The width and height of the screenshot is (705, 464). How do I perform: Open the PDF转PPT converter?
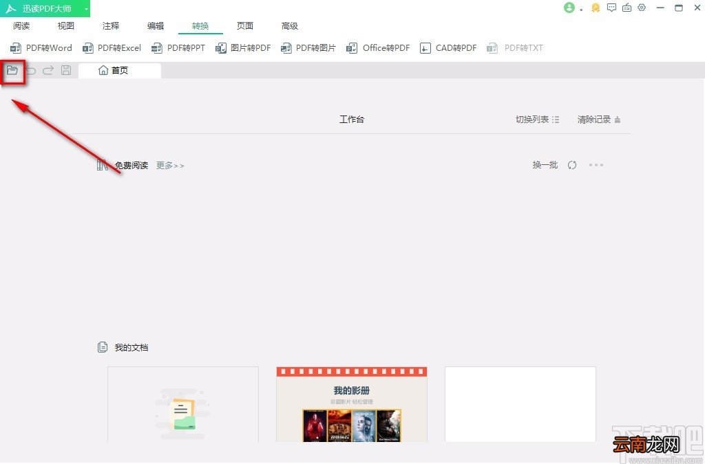point(178,48)
